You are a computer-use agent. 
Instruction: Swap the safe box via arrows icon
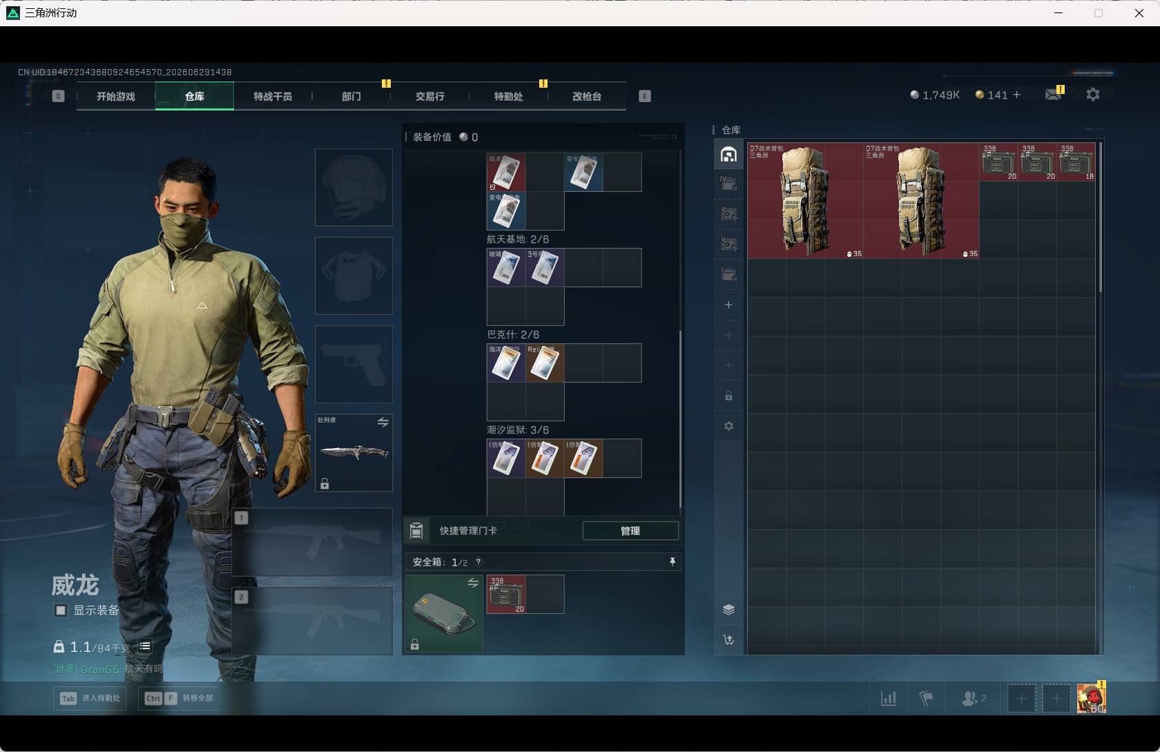(x=473, y=583)
